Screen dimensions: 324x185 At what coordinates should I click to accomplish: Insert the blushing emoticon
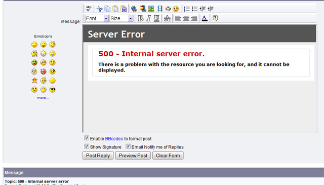click(x=44, y=62)
